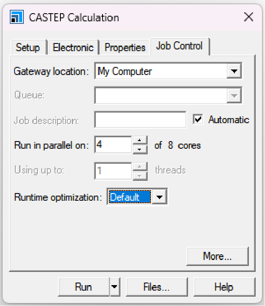
Task: Expand the Run button dropdown arrow
Action: coord(114,287)
